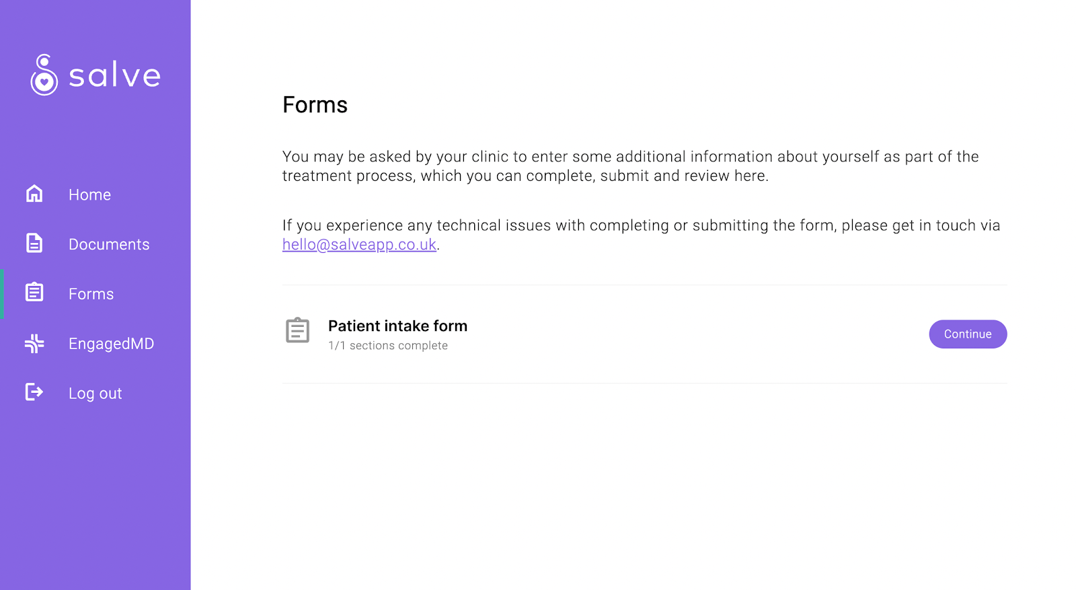Viewport: 1076px width, 590px height.
Task: Click the Continue button
Action: [x=968, y=334]
